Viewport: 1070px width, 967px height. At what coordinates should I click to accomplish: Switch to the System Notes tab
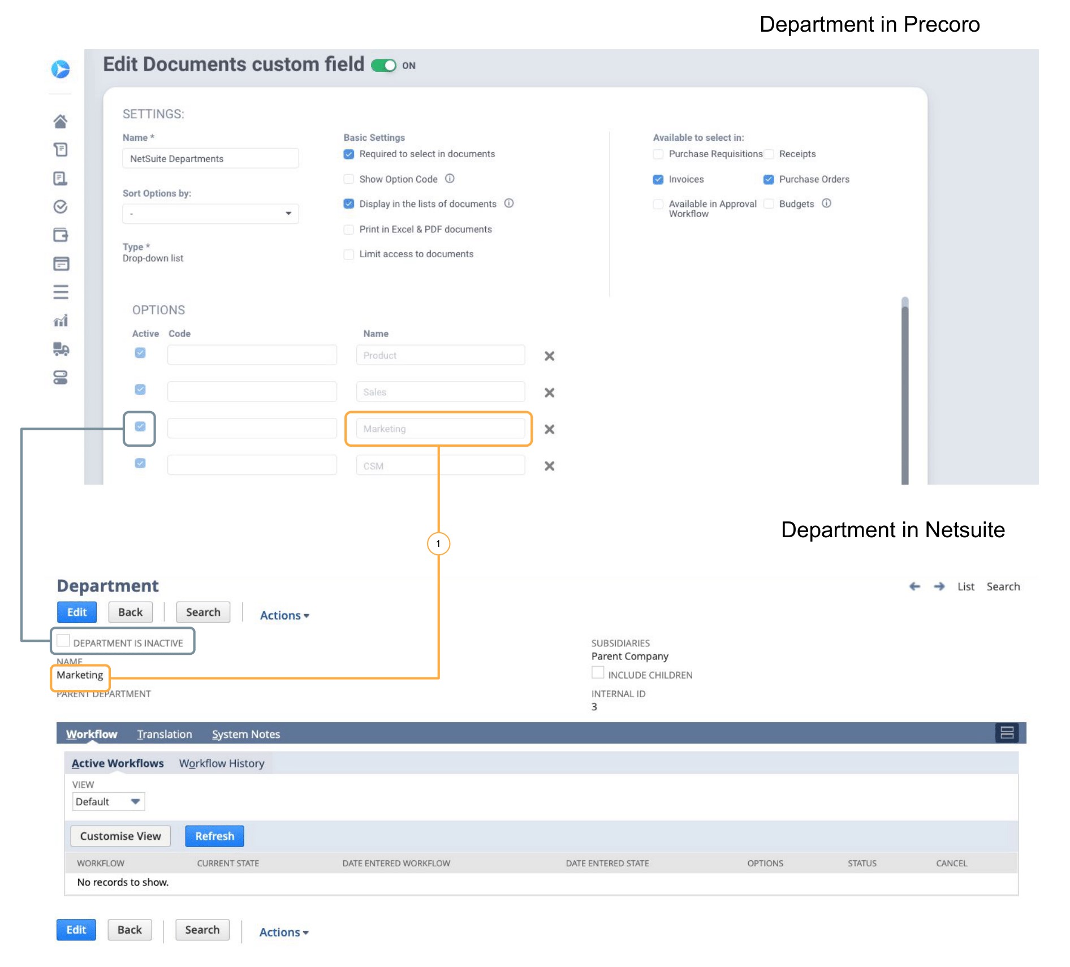[x=246, y=734]
